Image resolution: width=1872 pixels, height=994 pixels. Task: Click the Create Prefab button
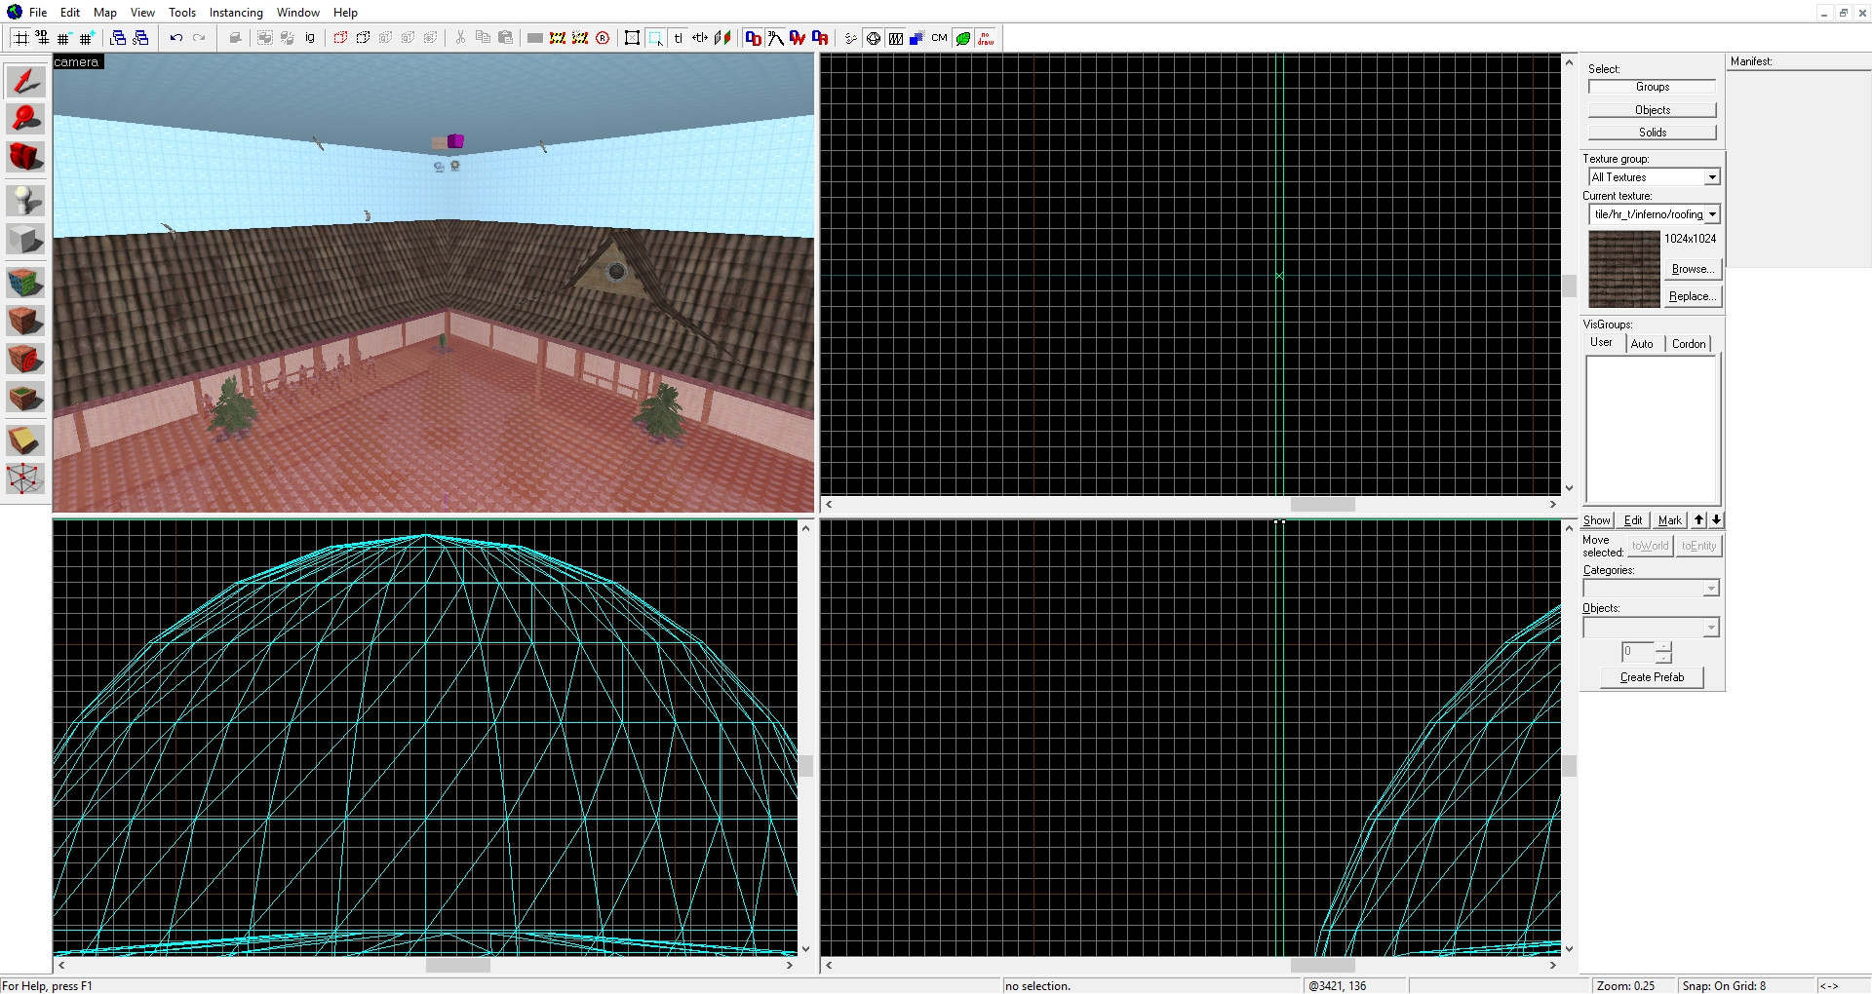click(x=1652, y=677)
